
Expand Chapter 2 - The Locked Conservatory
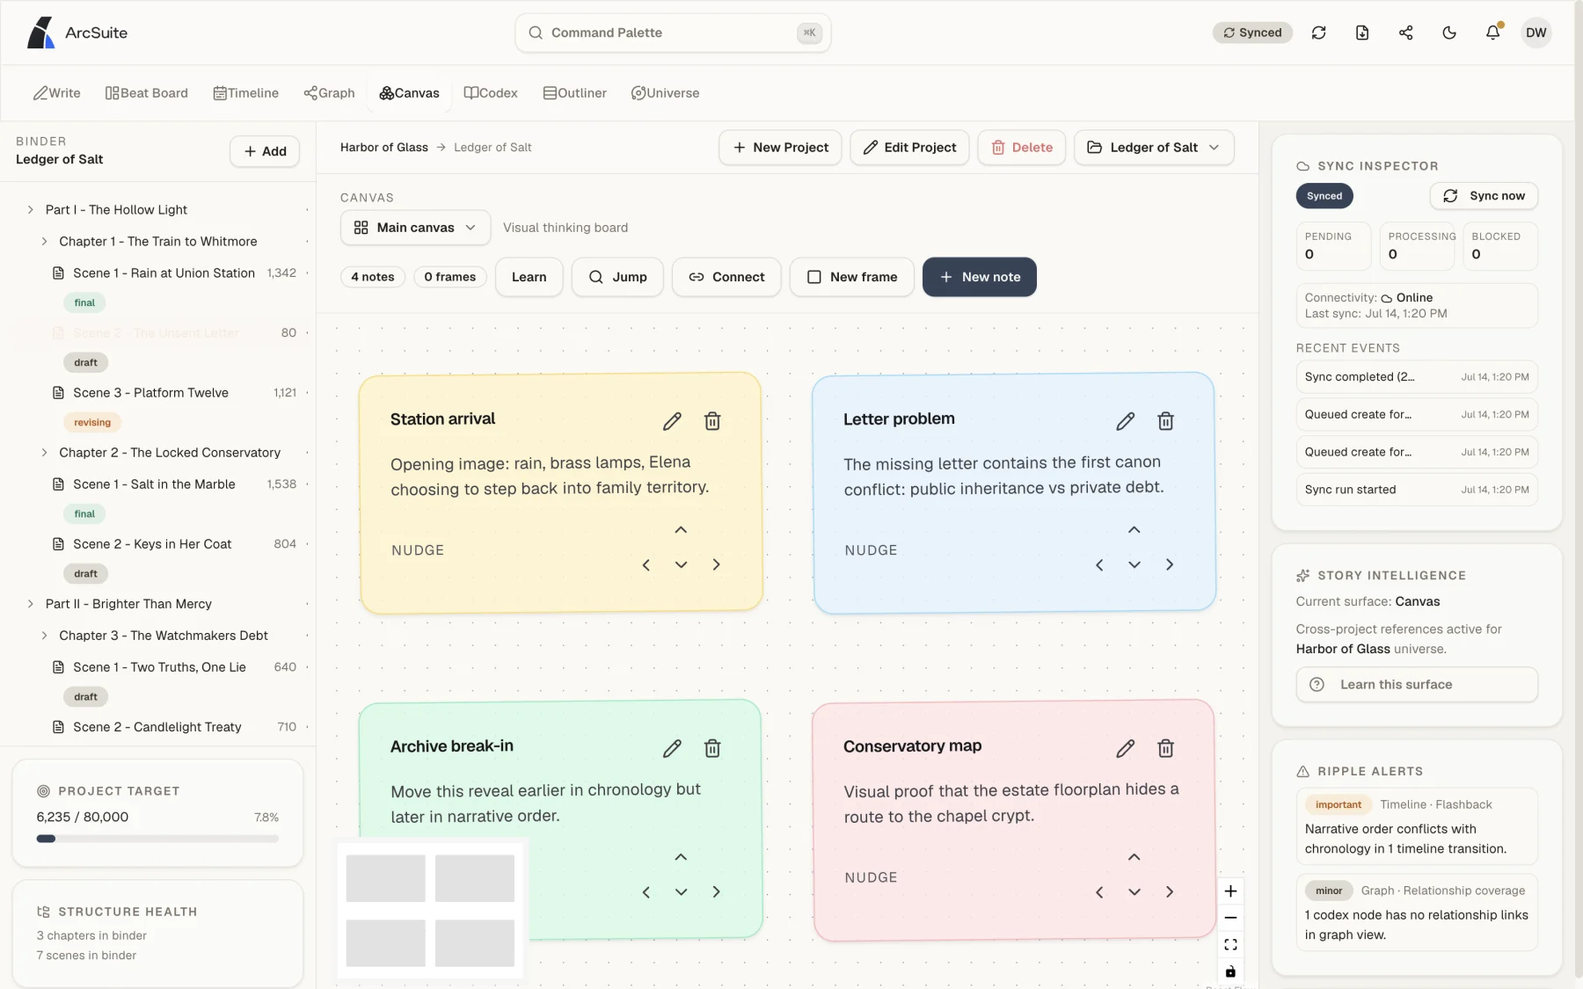tap(44, 452)
